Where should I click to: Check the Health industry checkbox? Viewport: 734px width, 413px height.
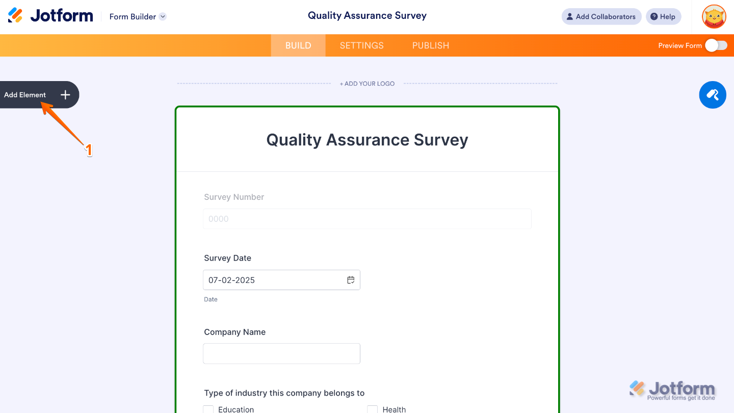coord(372,409)
